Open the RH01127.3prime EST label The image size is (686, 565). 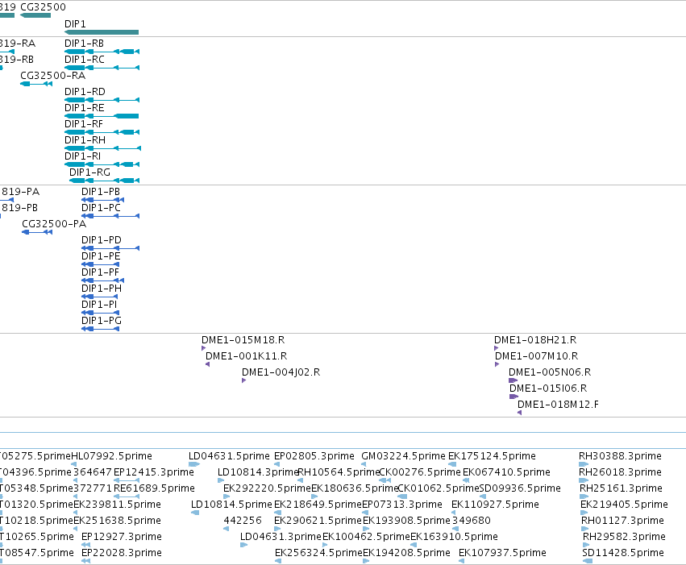tap(623, 521)
